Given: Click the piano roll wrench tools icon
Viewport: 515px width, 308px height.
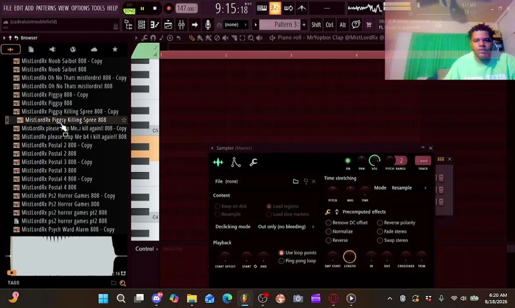Looking at the screenshot, I should click(145, 38).
